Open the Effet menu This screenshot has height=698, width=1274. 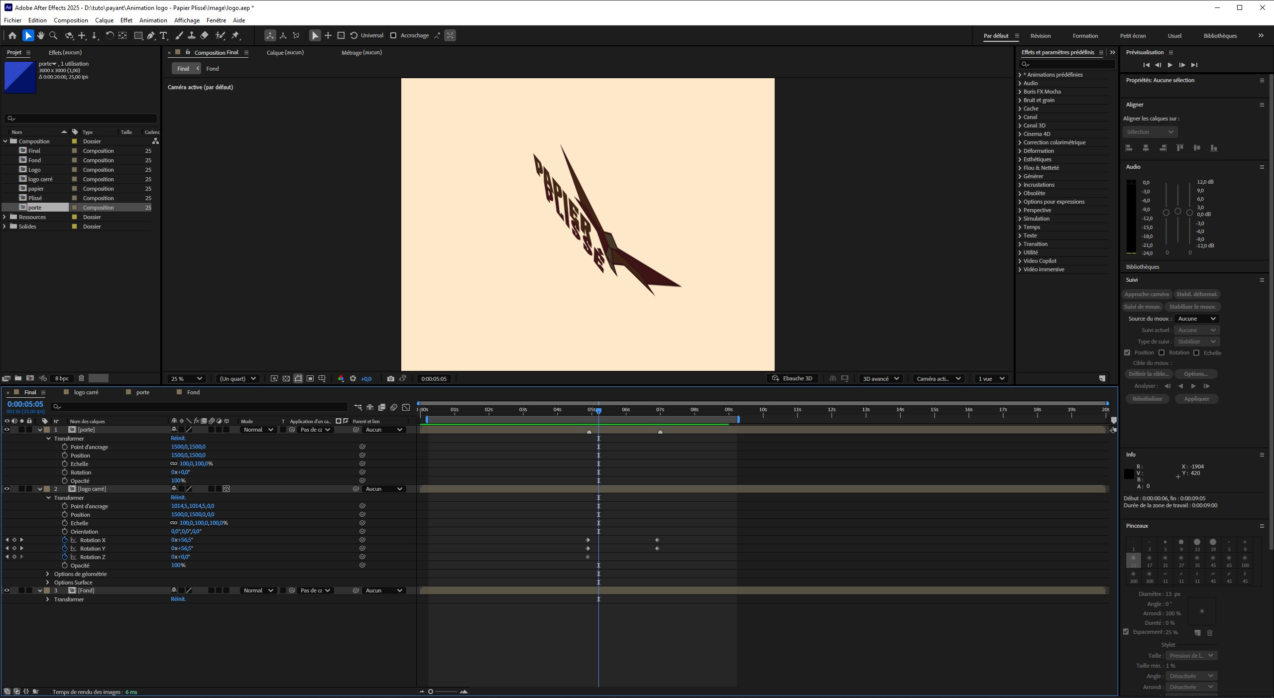click(126, 20)
